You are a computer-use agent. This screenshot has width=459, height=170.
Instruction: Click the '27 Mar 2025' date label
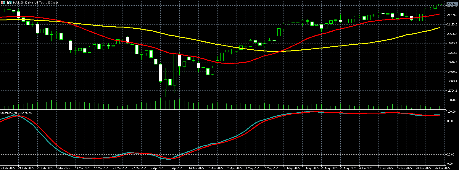[140, 168]
